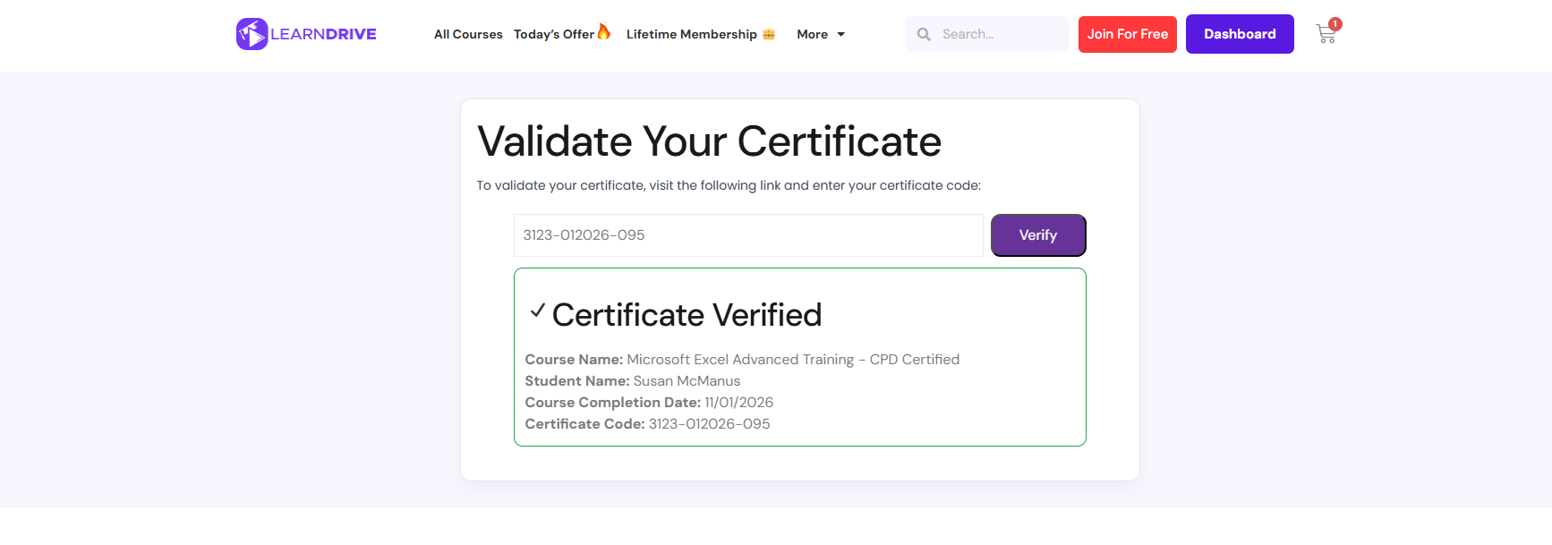Click the Certificate Verified heading
This screenshot has height=545, width=1552.
(x=686, y=315)
